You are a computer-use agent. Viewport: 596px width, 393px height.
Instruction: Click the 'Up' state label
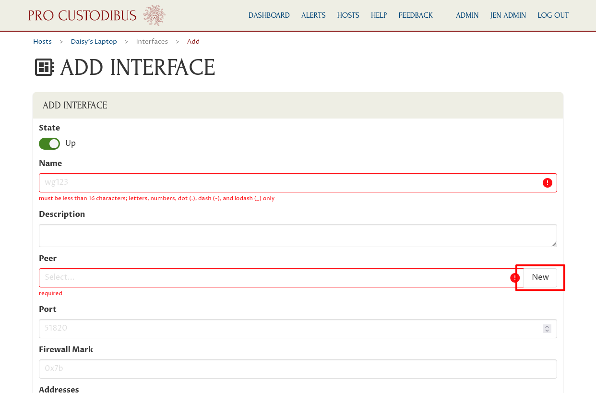[x=71, y=143]
